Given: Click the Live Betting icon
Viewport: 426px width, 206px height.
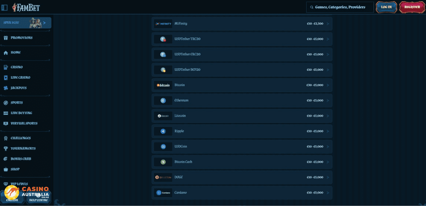Looking at the screenshot, I should tap(5, 113).
